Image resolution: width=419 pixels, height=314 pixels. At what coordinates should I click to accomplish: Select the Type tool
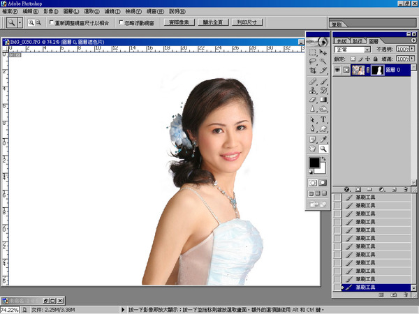[323, 119]
